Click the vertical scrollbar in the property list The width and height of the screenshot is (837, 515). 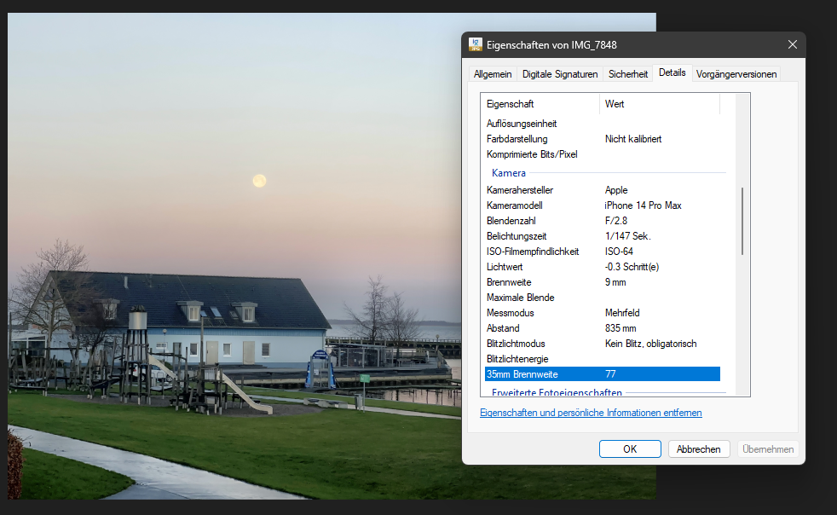742,221
